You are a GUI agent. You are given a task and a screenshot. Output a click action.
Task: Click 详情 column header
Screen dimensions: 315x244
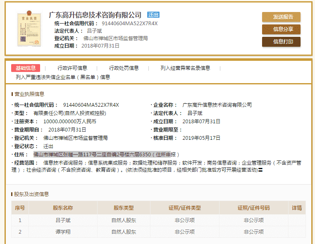pos(297,208)
